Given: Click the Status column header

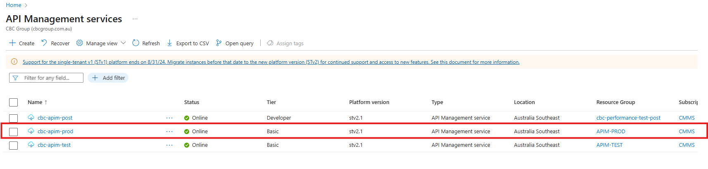Looking at the screenshot, I should (191, 102).
